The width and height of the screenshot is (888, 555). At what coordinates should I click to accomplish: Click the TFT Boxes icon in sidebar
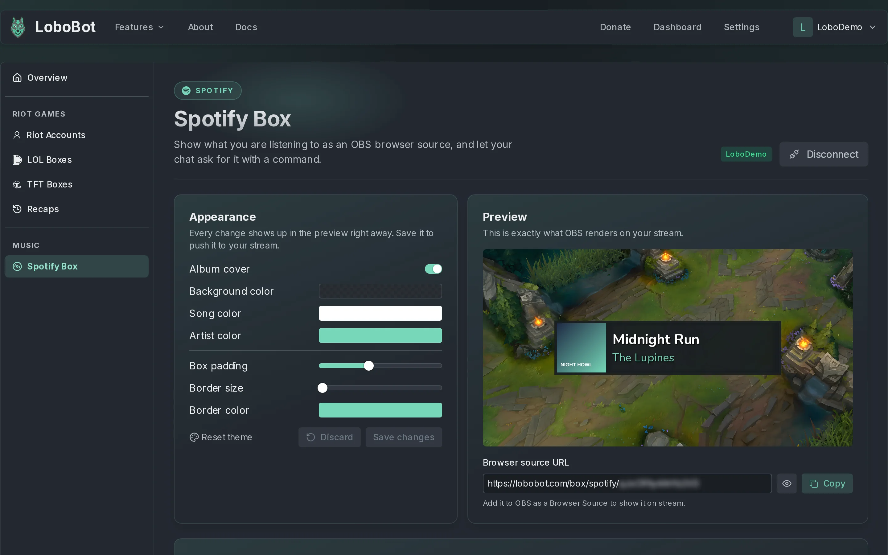17,184
